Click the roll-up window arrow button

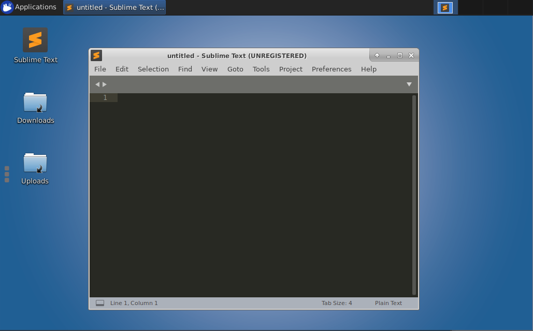click(x=377, y=55)
